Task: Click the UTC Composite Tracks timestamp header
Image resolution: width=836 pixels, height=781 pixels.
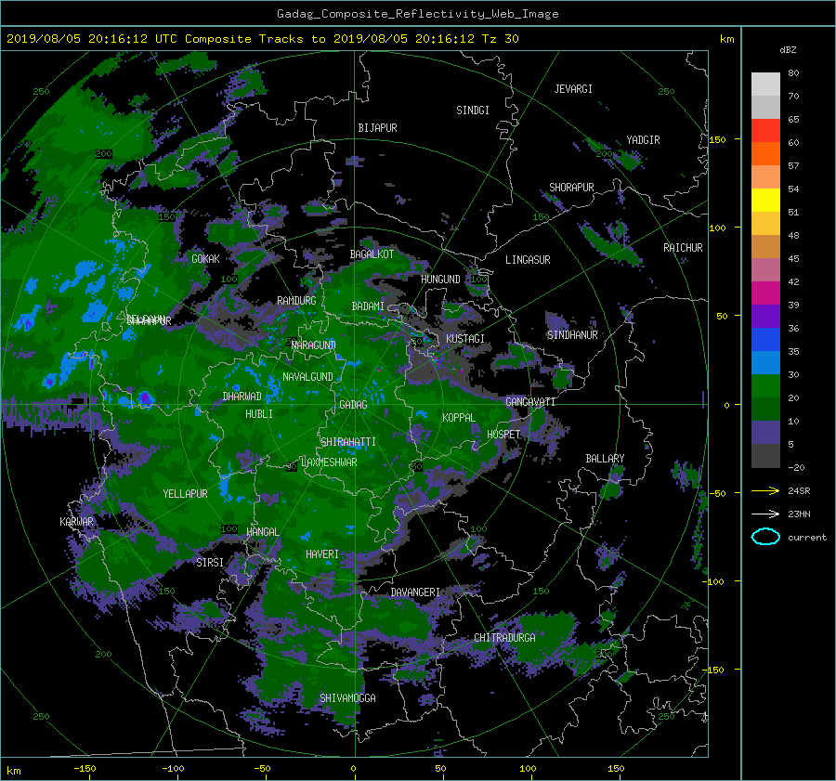Action: pos(262,39)
